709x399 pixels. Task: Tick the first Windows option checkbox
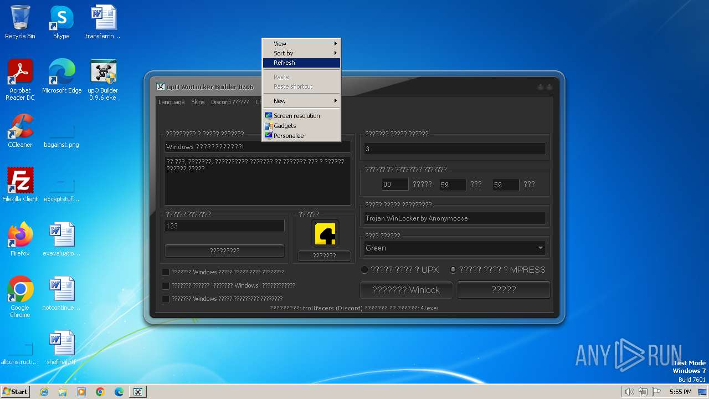[166, 272]
